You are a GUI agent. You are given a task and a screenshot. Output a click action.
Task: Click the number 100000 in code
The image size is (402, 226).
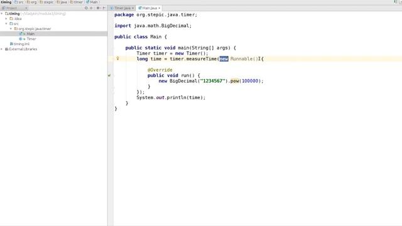(250, 81)
